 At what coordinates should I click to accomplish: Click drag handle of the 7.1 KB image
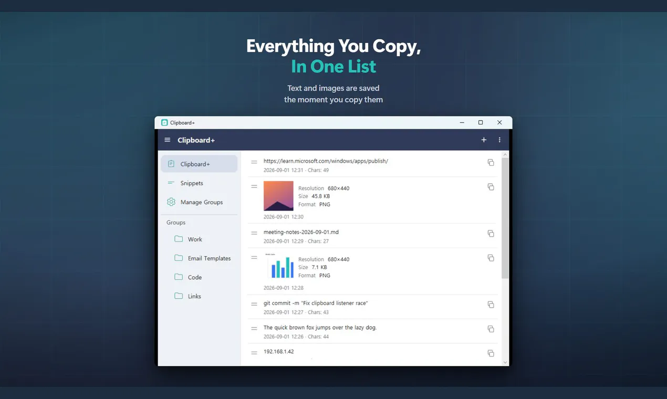click(x=254, y=257)
